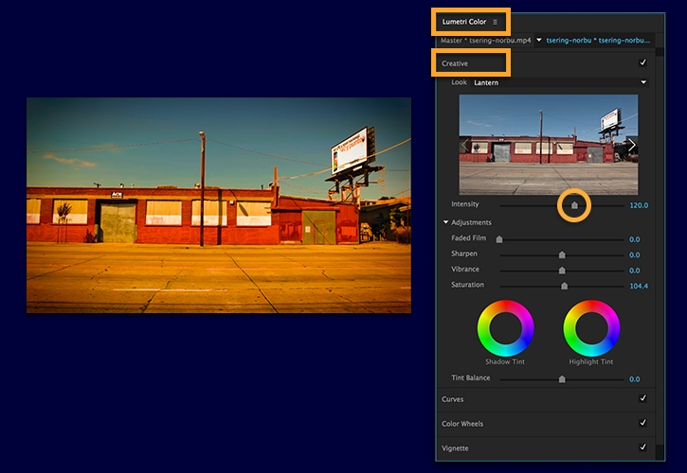687x473 pixels.
Task: Toggle the Curves section checkbox
Action: (x=643, y=399)
